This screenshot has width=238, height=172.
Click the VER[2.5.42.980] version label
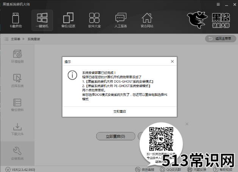pyautogui.click(x=23, y=170)
